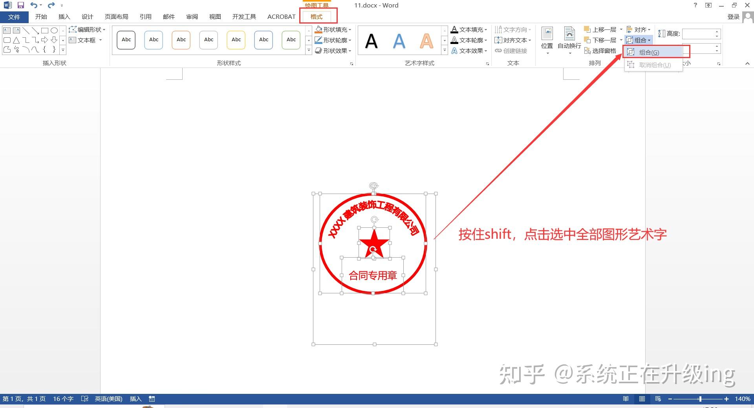Undo the last action

pos(34,5)
